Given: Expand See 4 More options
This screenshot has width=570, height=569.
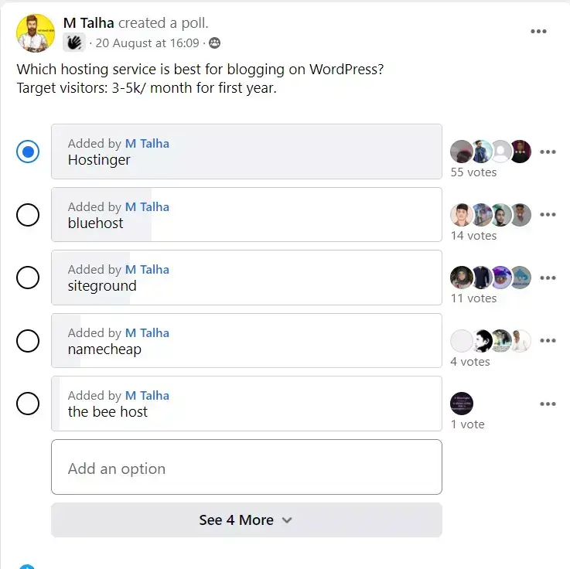Looking at the screenshot, I should [x=246, y=520].
